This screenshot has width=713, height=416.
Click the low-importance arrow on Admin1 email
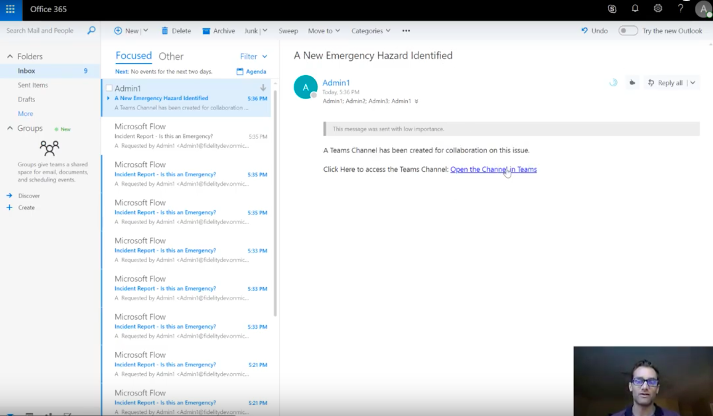point(263,88)
